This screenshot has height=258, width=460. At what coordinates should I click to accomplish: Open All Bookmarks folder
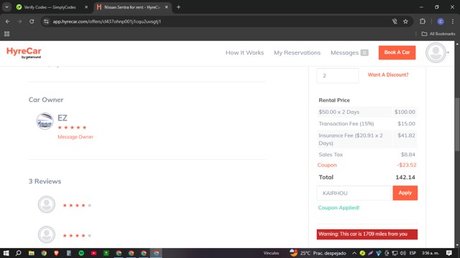point(438,34)
